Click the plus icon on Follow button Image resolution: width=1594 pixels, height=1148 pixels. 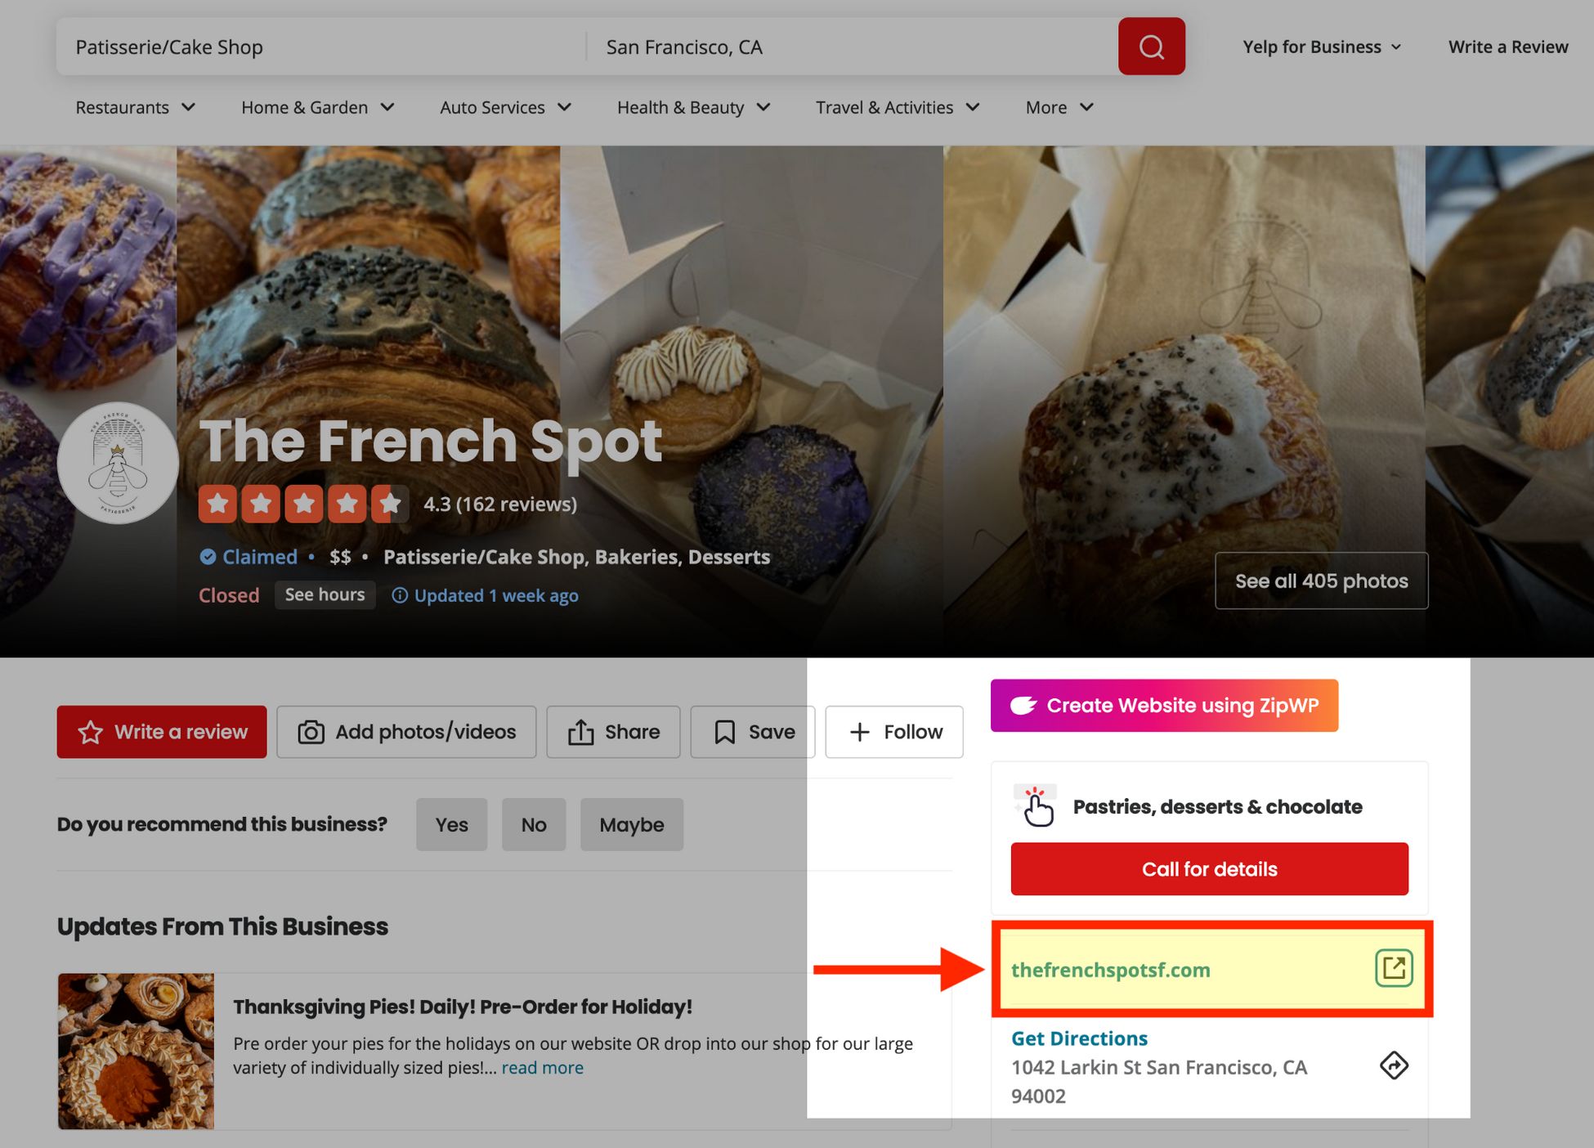pyautogui.click(x=860, y=732)
